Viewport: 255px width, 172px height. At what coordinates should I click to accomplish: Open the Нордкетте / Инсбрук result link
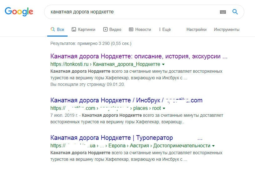point(126,101)
